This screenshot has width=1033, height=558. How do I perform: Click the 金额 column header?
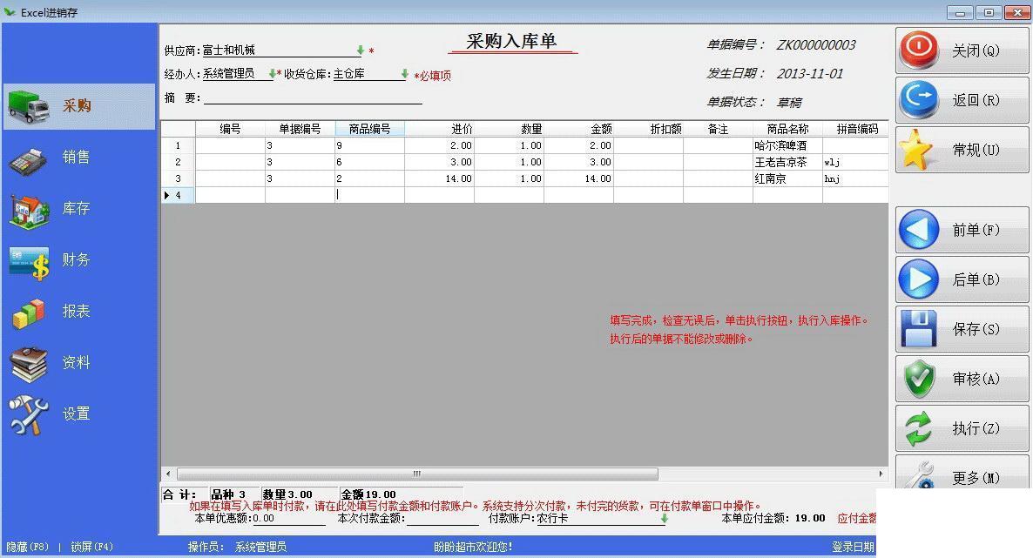(579, 129)
